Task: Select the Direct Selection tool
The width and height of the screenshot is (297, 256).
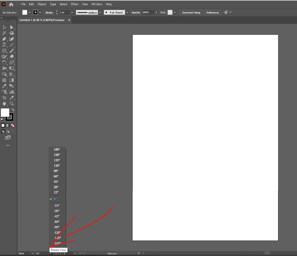Action: pyautogui.click(x=12, y=27)
